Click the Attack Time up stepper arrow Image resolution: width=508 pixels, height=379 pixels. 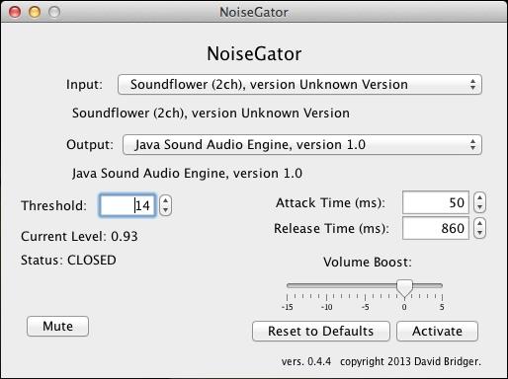pyautogui.click(x=479, y=197)
